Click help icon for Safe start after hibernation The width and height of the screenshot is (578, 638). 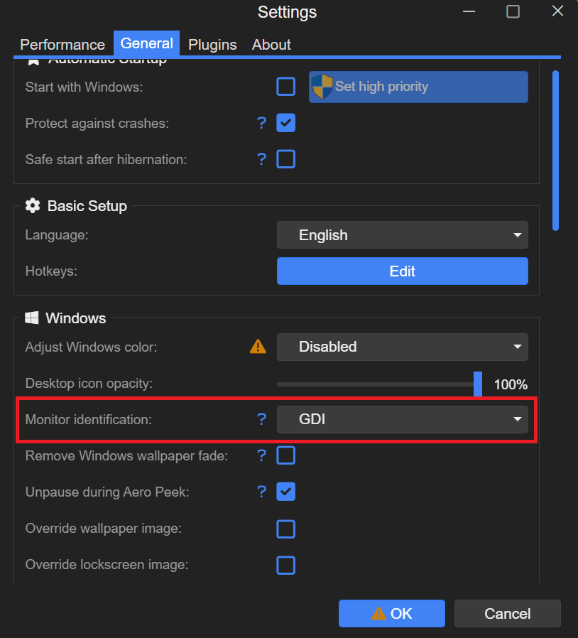tap(261, 159)
